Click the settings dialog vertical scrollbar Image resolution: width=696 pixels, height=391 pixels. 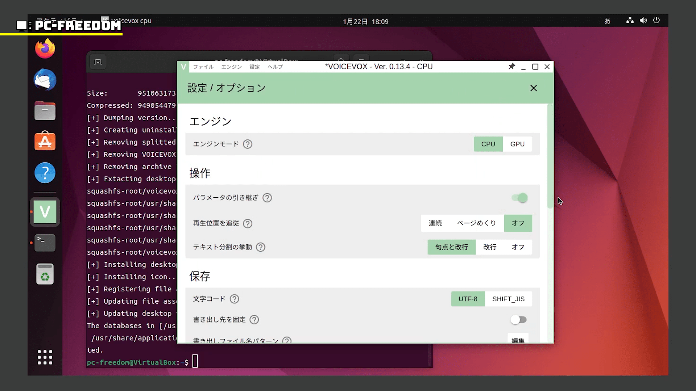point(550,156)
